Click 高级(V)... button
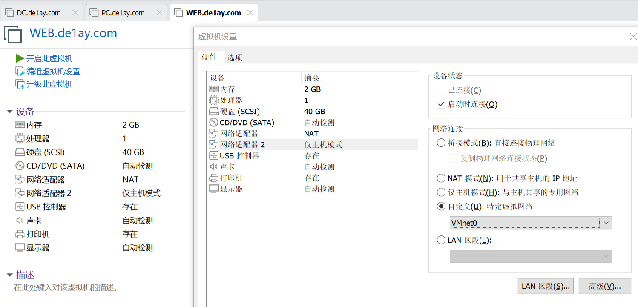 (604, 286)
